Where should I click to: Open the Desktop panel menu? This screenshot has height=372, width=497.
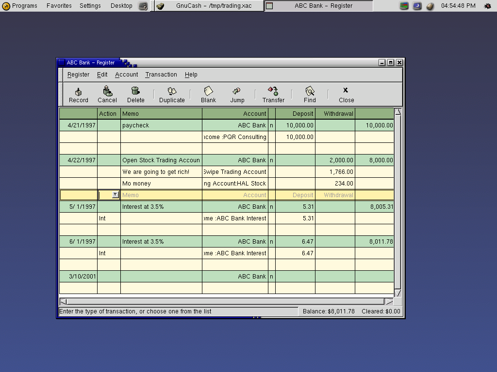(121, 6)
